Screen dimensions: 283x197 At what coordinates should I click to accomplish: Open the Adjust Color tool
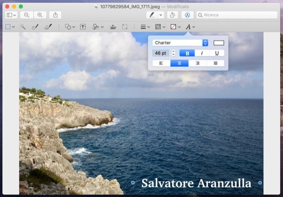(x=113, y=27)
